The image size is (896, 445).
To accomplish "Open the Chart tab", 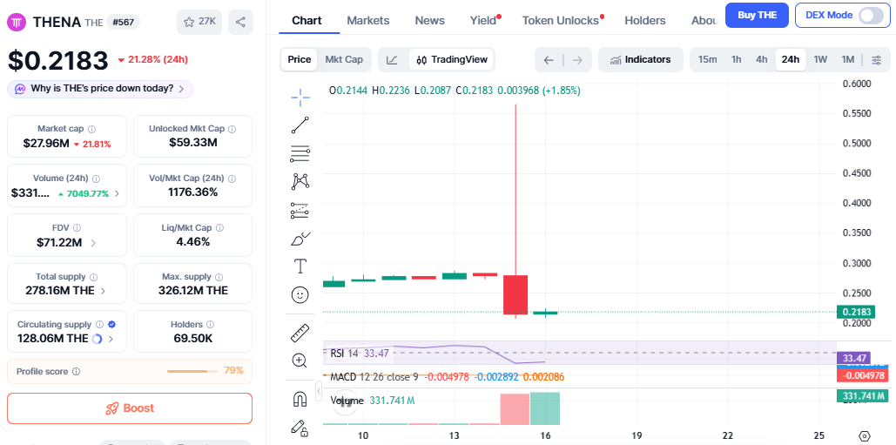I will [x=307, y=21].
